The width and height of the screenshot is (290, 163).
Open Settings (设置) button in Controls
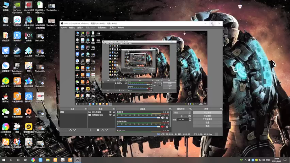(207, 122)
